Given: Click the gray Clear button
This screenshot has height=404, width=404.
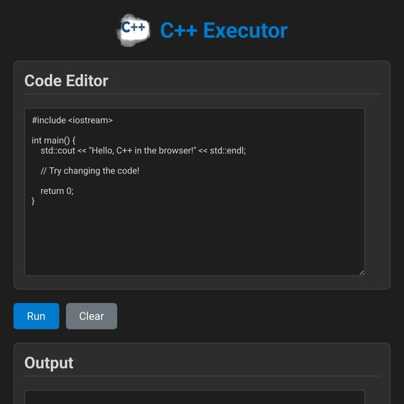Looking at the screenshot, I should (92, 316).
